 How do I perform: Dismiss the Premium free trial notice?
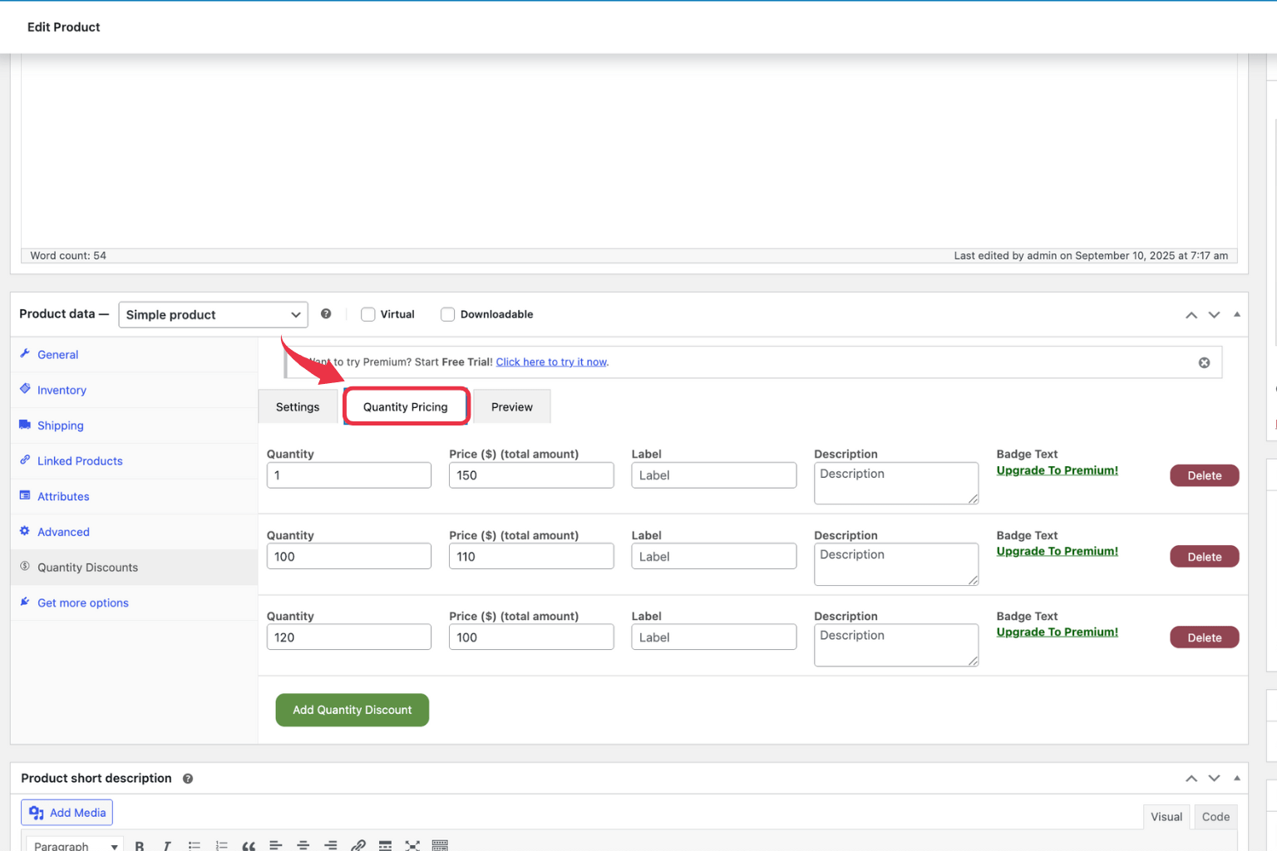1204,362
